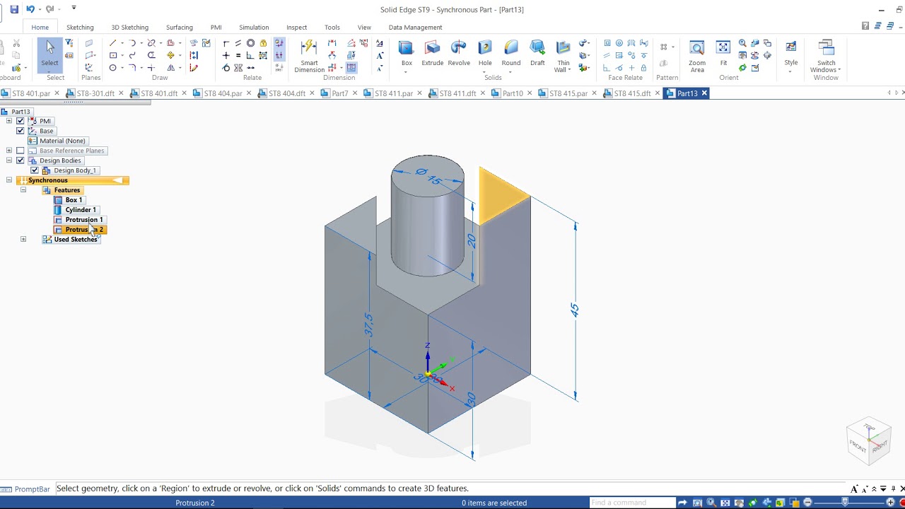Expand the PMI tree node
The height and width of the screenshot is (509, 905).
click(x=9, y=121)
